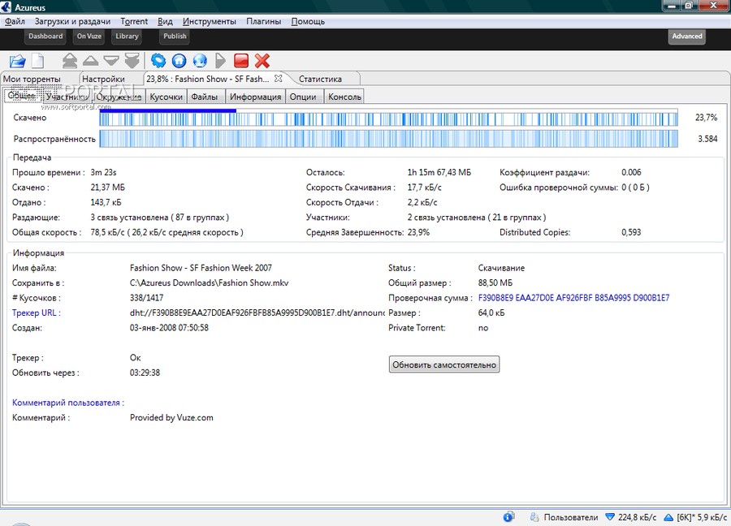Open the Информация sub-tab
This screenshot has width=731, height=526.
click(x=256, y=97)
